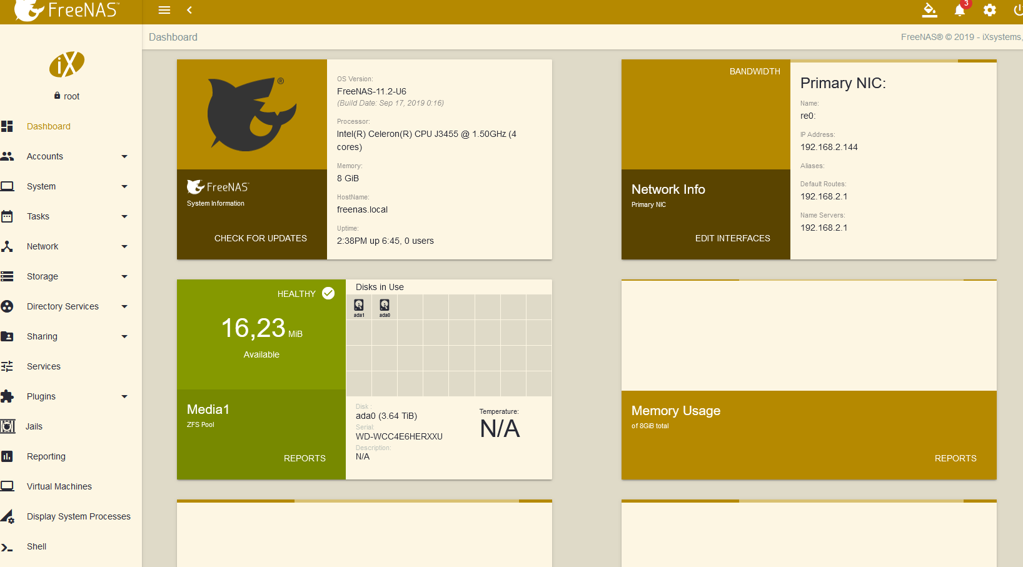1023x567 pixels.
Task: Click REPORTS on the Memory Usage card
Action: click(x=955, y=458)
